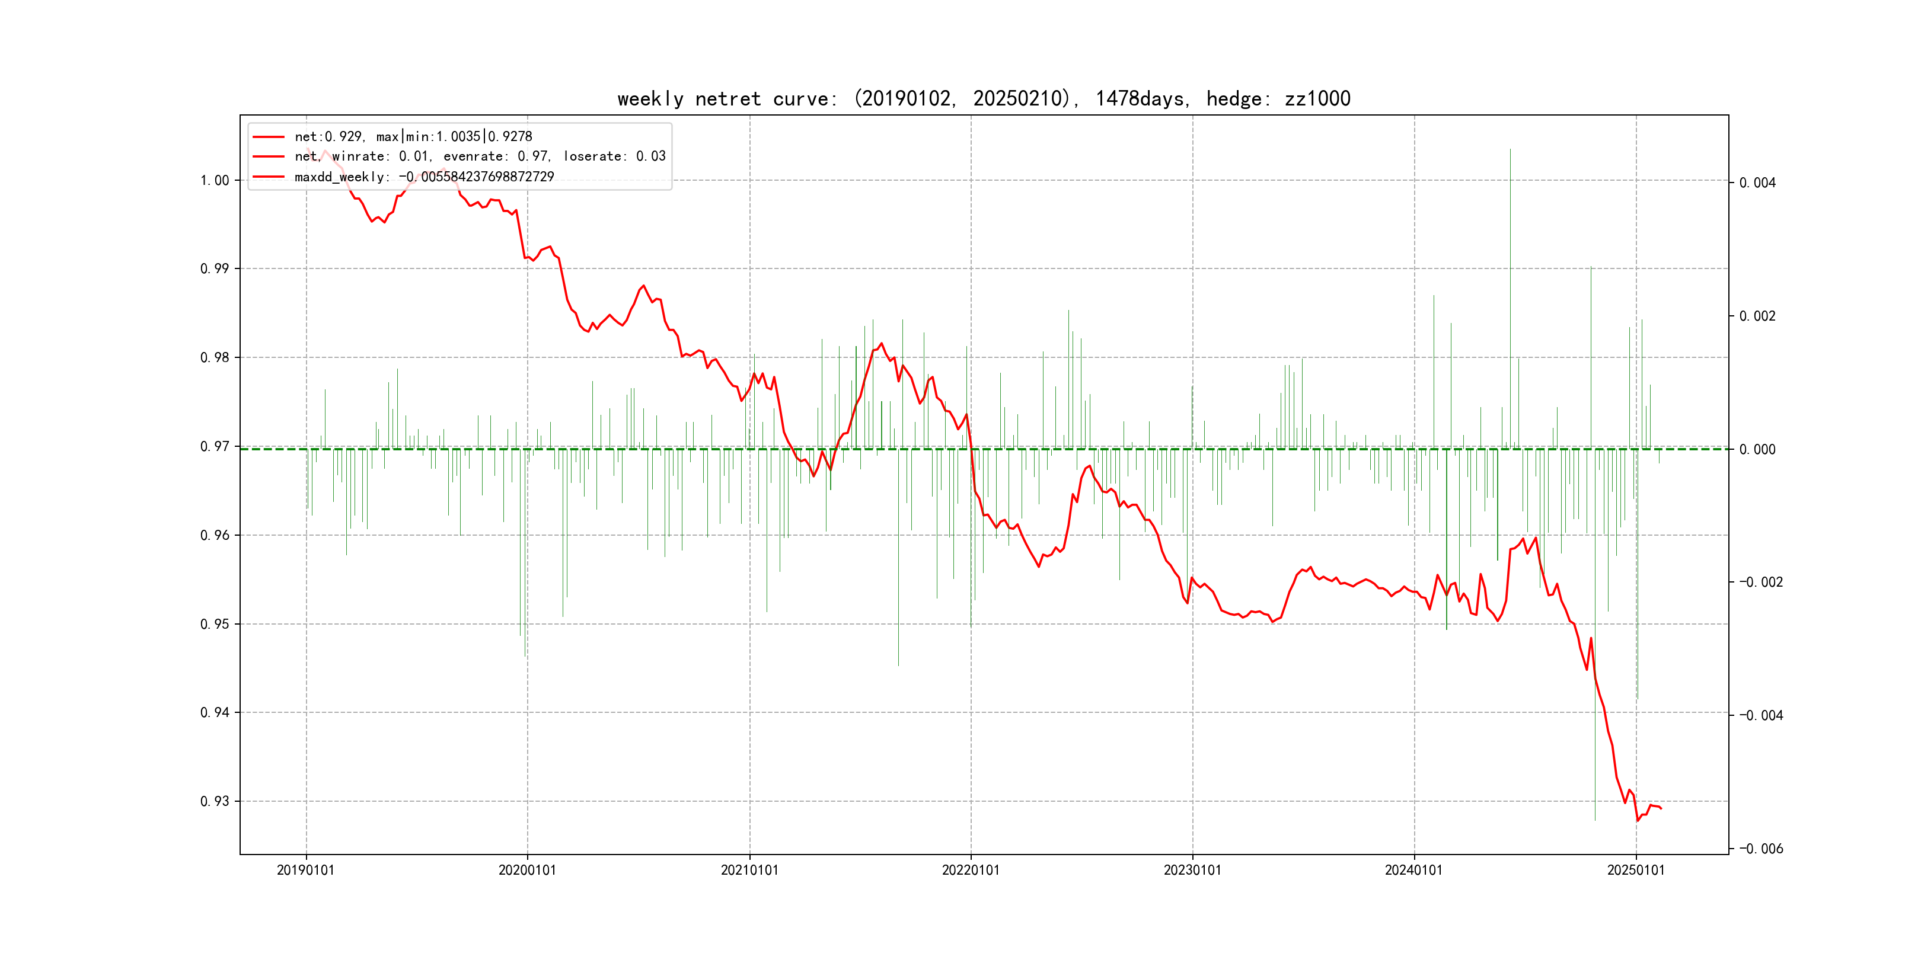Select the 'net:0.929, max|min' legend entry
This screenshot has width=1921, height=960.
413,136
